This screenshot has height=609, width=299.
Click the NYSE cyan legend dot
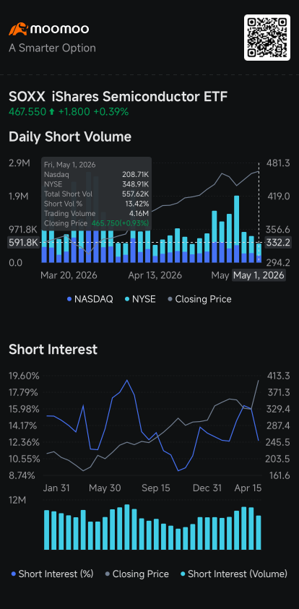[128, 300]
